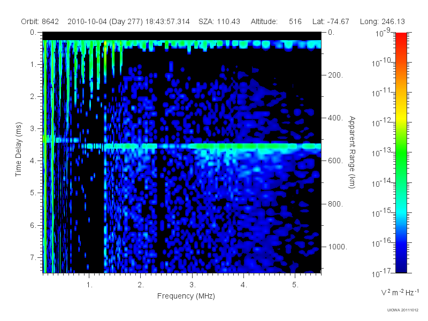Click the date '2010-10-04 (Day 277)' text
Screen dimensions: 428x321
coord(105,21)
